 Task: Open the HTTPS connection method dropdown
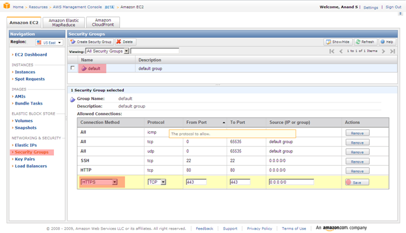pyautogui.click(x=99, y=182)
